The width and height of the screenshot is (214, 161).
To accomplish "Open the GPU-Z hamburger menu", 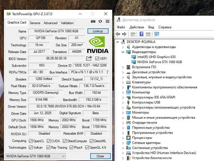I will pyautogui.click(x=107, y=21).
